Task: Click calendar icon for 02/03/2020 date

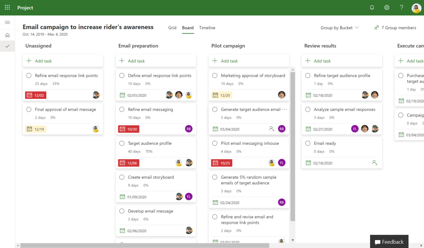Action: [122, 95]
